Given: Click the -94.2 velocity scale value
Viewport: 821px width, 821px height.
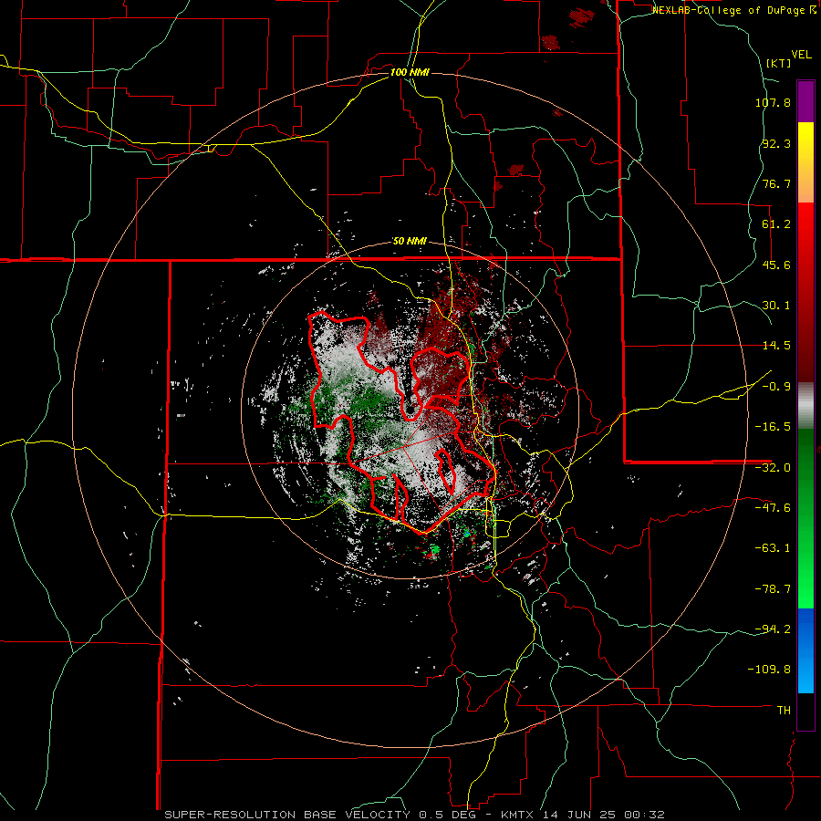Looking at the screenshot, I should 773,629.
